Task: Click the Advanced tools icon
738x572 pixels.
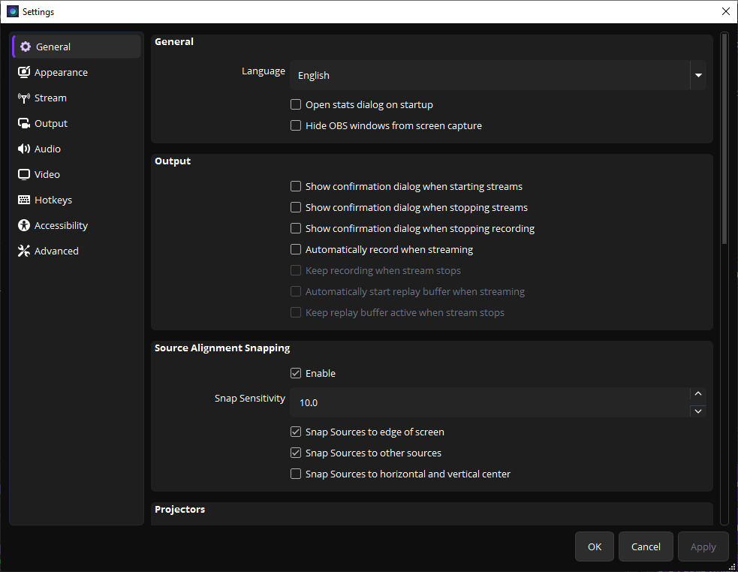Action: [x=24, y=251]
